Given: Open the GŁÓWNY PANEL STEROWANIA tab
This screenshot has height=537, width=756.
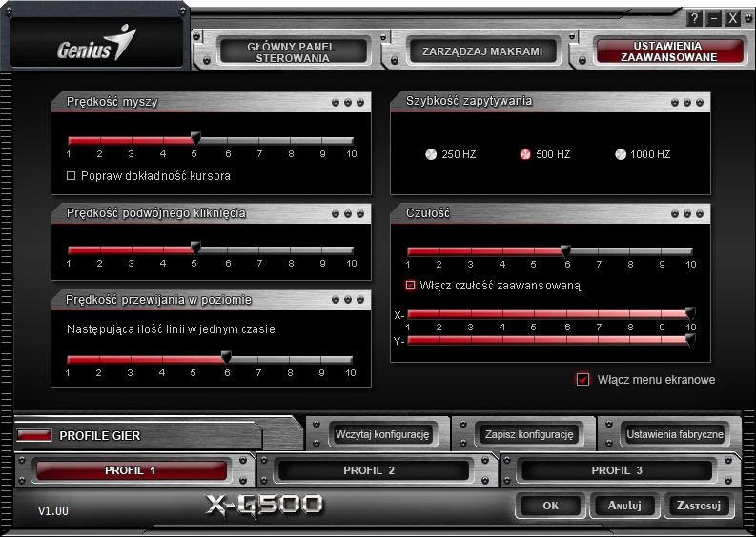Looking at the screenshot, I should (293, 51).
